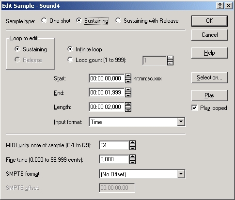
Task: Click the Selection... button
Action: coord(209,77)
